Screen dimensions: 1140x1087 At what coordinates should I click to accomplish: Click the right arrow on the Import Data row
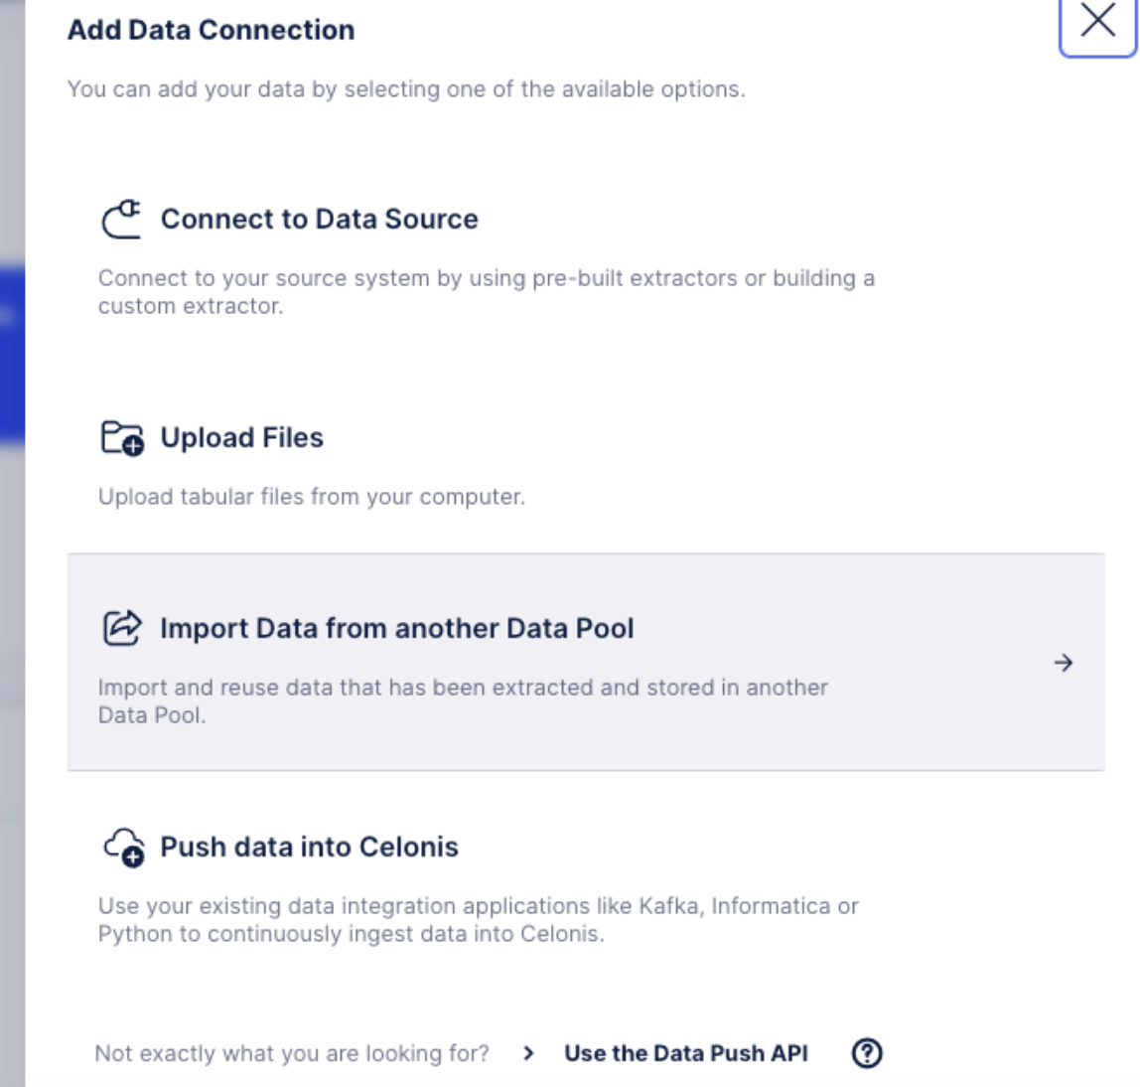tap(1064, 663)
